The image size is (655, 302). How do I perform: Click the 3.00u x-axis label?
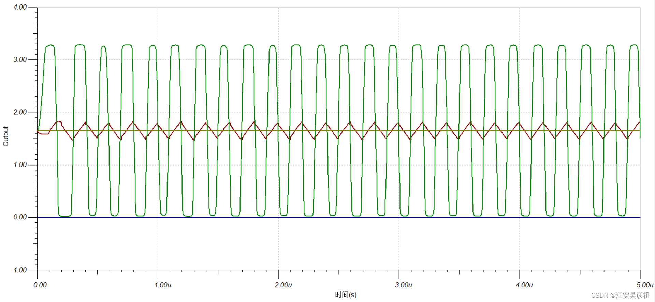click(404, 285)
